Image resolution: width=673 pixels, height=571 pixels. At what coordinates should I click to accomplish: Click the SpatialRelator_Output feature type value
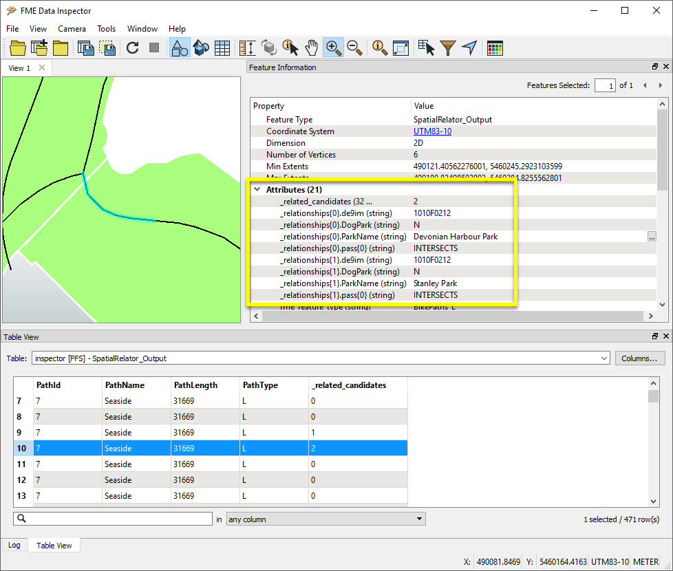[x=452, y=120]
